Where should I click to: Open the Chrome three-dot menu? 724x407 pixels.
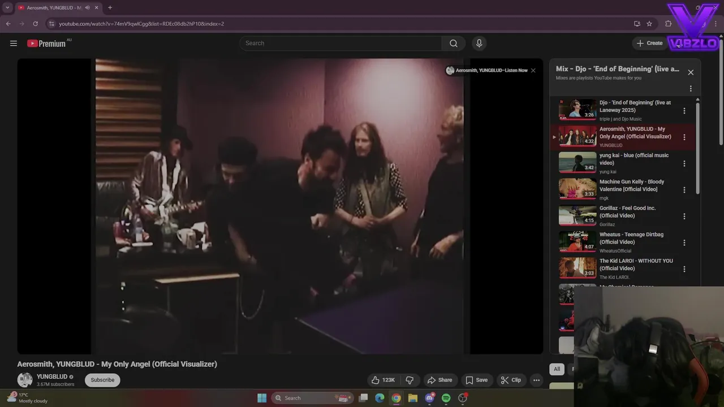pyautogui.click(x=716, y=24)
